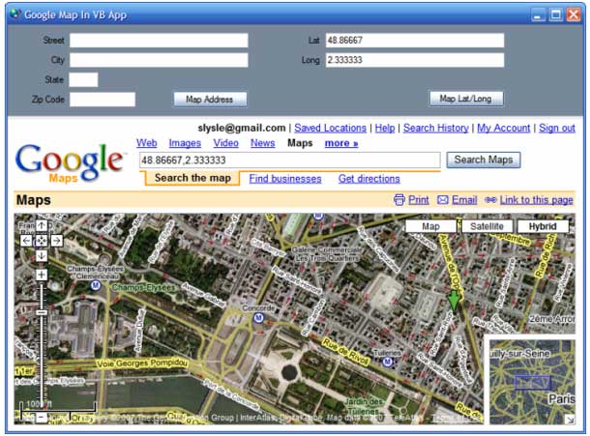Minimize the Google Map In VB App window

(538, 15)
